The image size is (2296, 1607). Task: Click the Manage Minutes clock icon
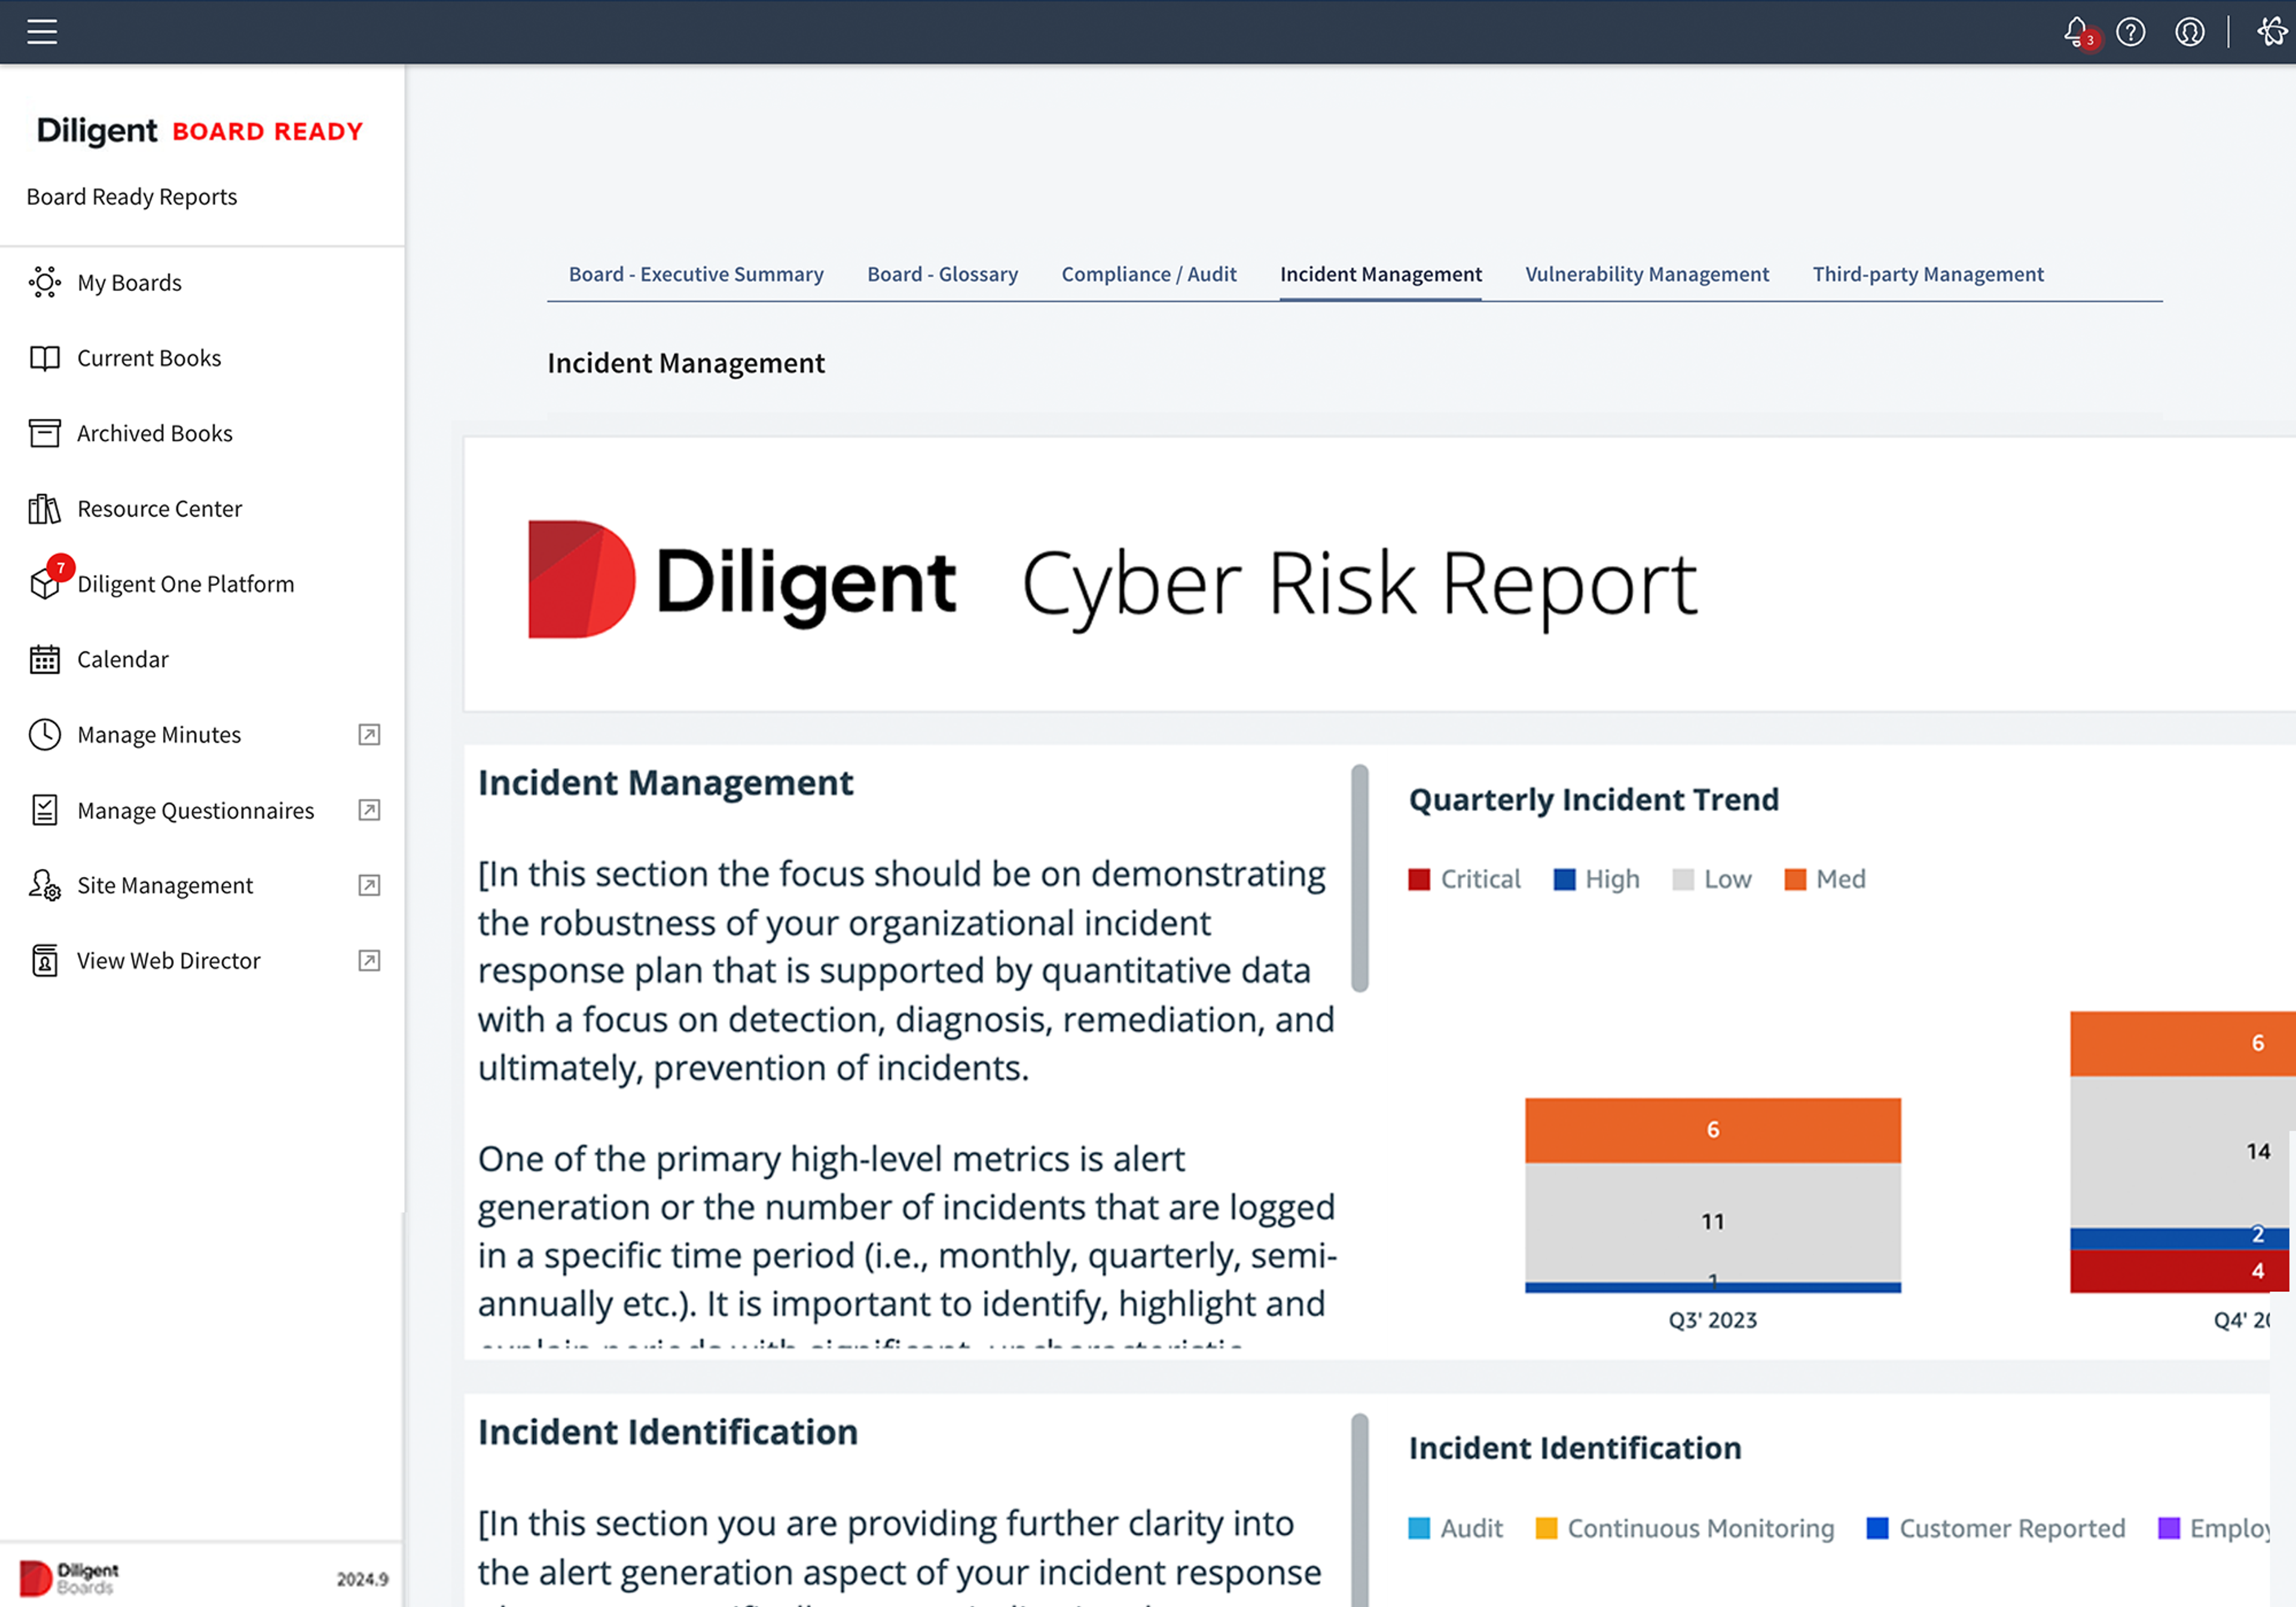(45, 734)
